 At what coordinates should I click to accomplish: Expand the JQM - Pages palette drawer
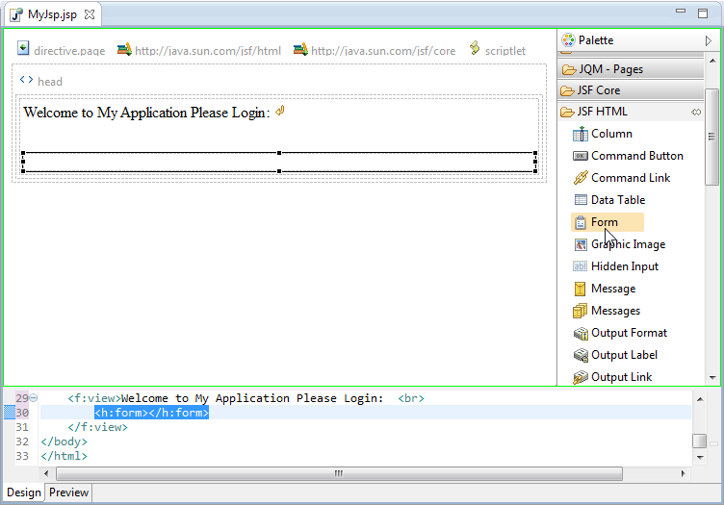pos(631,69)
